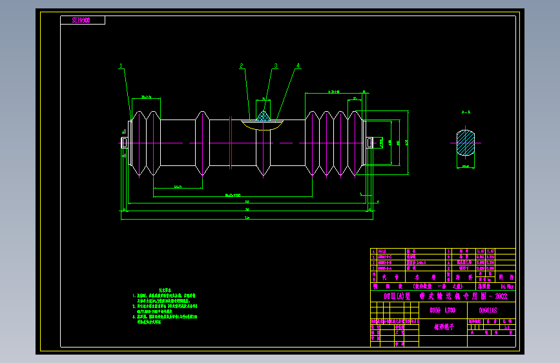
Task: Select part callout number 4
Action: pos(298,66)
